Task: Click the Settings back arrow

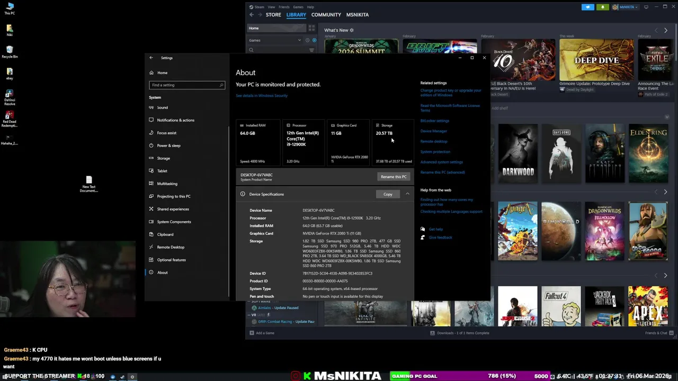Action: click(151, 58)
